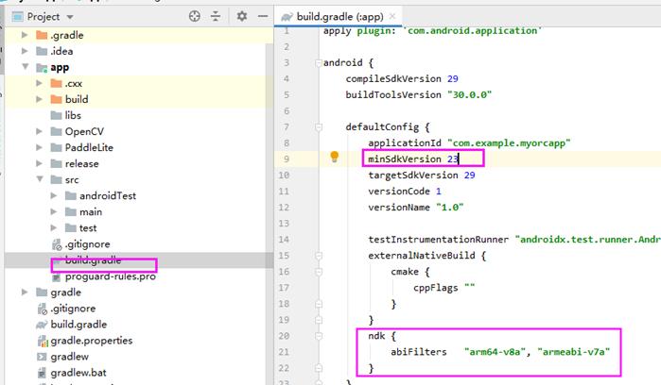Select the app module build.gradle file
This screenshot has height=385, width=661.
point(93,260)
